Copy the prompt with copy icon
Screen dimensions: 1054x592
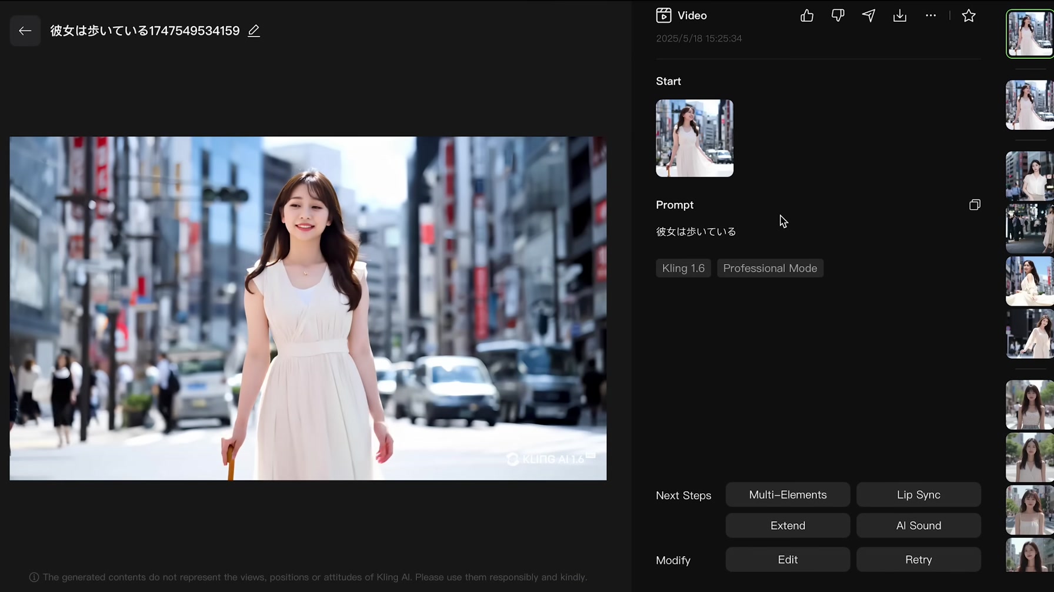pos(975,205)
